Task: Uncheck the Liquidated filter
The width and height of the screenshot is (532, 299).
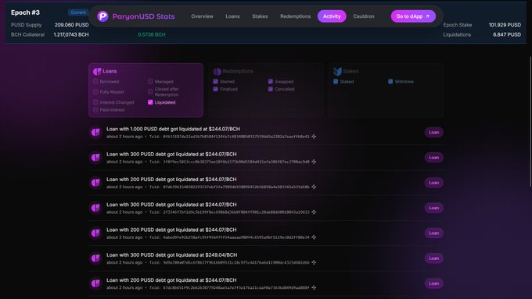Action: (150, 102)
